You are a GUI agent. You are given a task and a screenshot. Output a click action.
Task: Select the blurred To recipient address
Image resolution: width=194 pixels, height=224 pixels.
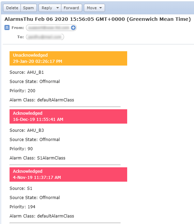coord(45,37)
